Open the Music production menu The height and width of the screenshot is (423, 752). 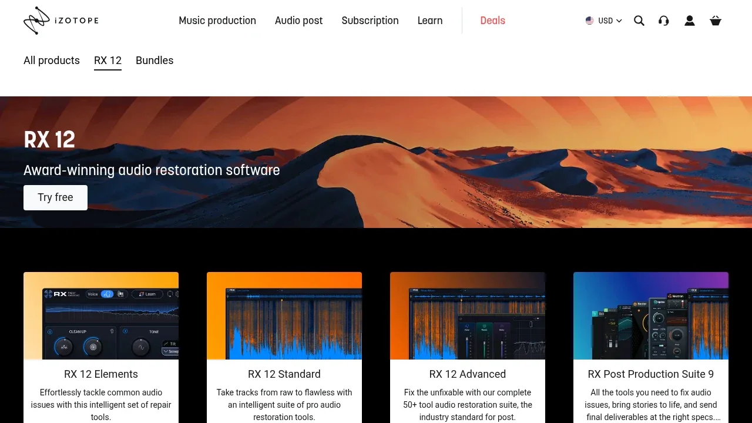tap(217, 21)
